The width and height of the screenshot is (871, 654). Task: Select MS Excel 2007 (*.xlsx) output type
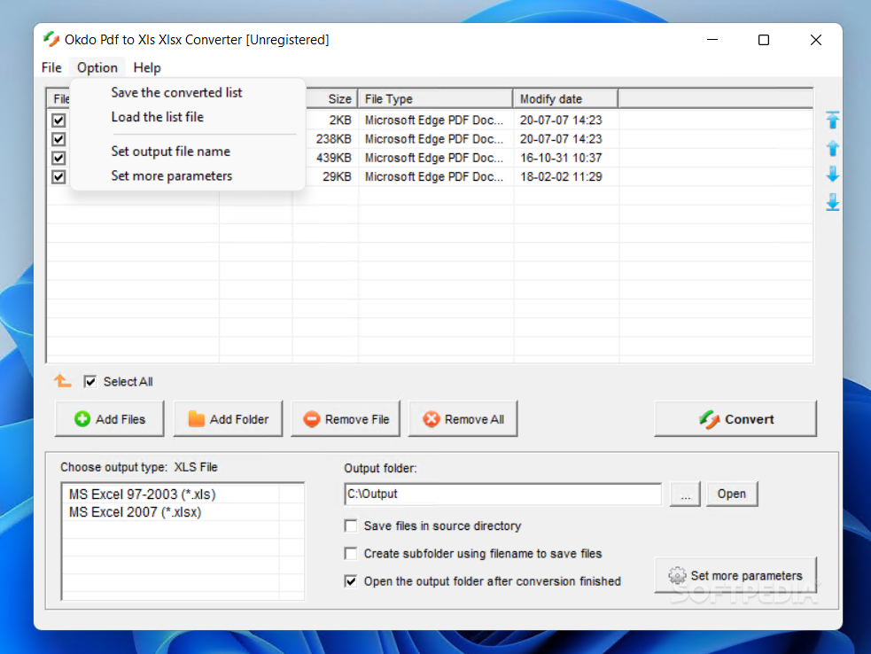[135, 511]
